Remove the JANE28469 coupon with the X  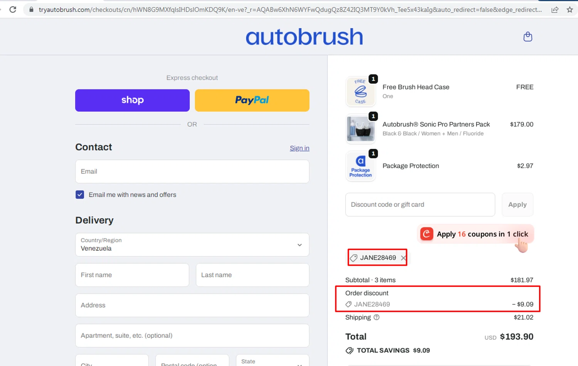point(403,258)
